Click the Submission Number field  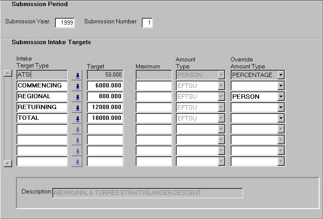(147, 23)
